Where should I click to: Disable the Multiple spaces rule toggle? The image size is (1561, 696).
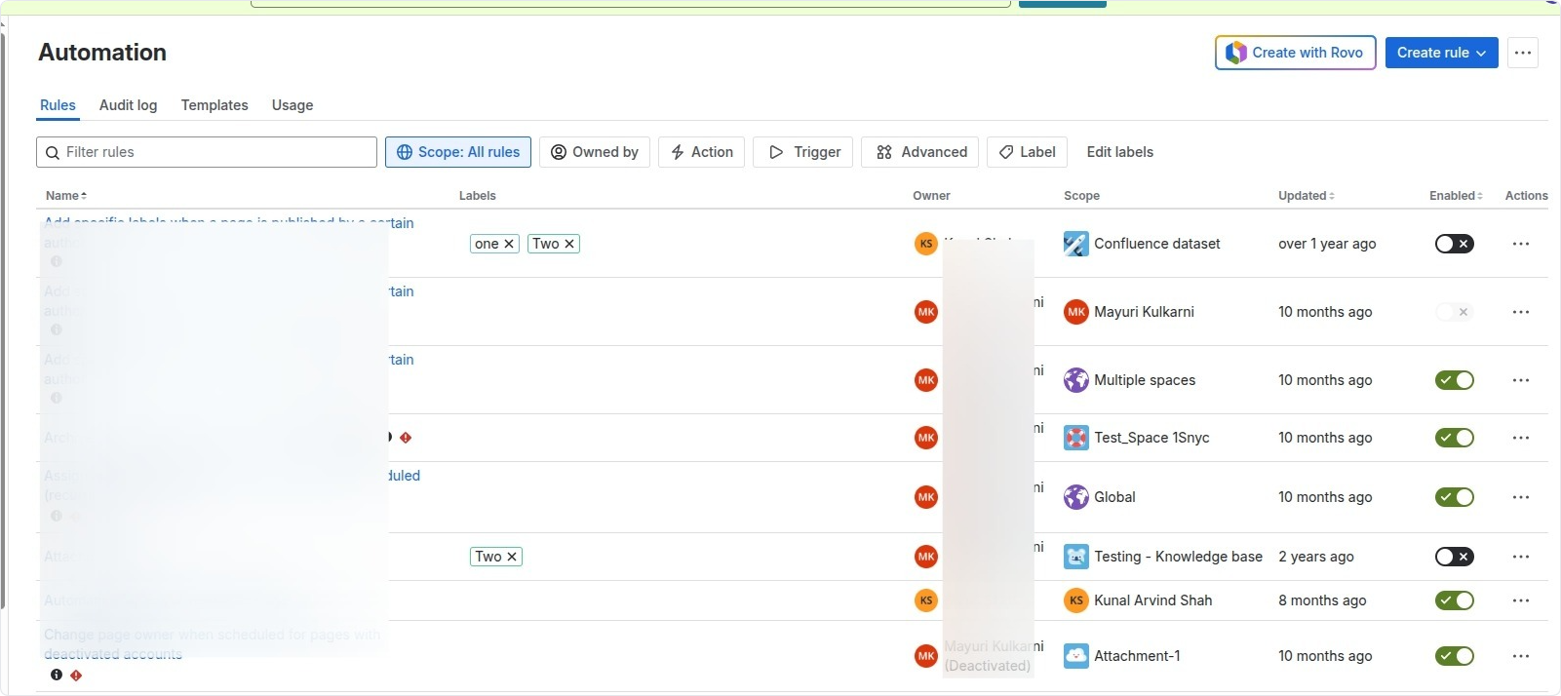point(1454,380)
